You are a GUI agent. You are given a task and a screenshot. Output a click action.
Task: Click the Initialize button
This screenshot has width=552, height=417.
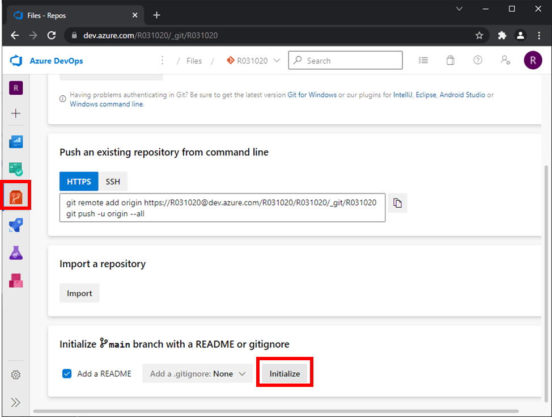(x=285, y=374)
